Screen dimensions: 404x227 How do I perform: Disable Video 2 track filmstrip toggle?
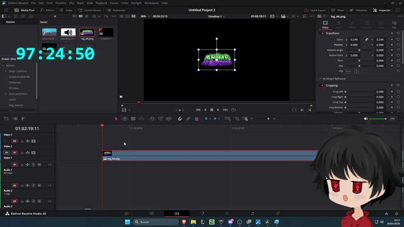(33, 141)
